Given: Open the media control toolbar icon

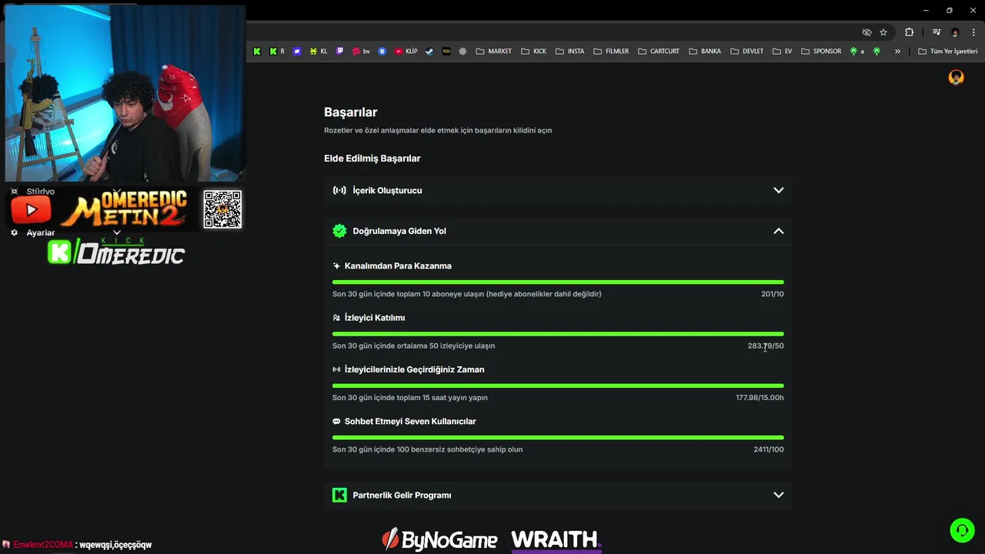Looking at the screenshot, I should pyautogui.click(x=937, y=32).
